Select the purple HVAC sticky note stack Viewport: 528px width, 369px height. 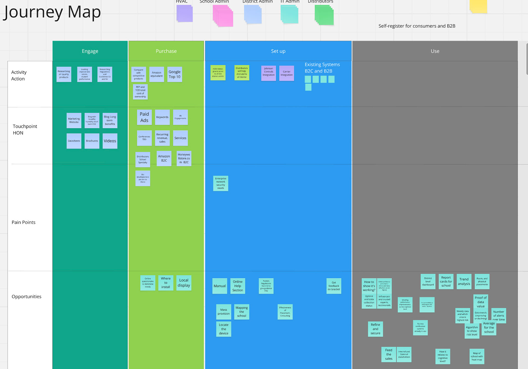pyautogui.click(x=184, y=13)
